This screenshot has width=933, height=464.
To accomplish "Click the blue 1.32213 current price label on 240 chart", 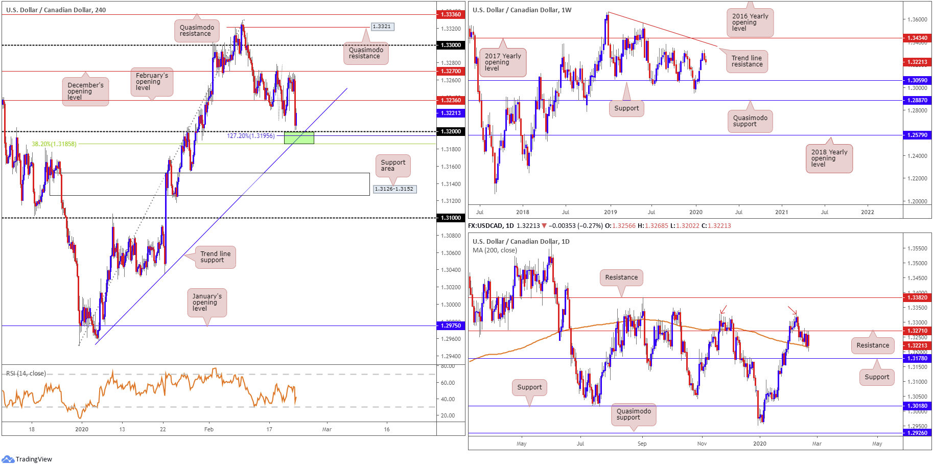I will pyautogui.click(x=451, y=113).
